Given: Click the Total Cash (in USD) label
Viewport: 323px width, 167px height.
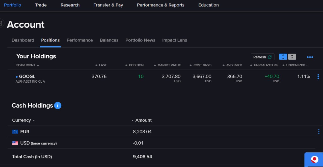Looking at the screenshot, I should point(32,157).
